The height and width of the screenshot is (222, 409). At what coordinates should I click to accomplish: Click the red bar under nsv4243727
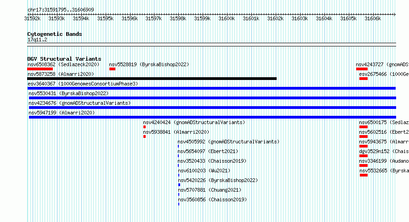point(362,69)
